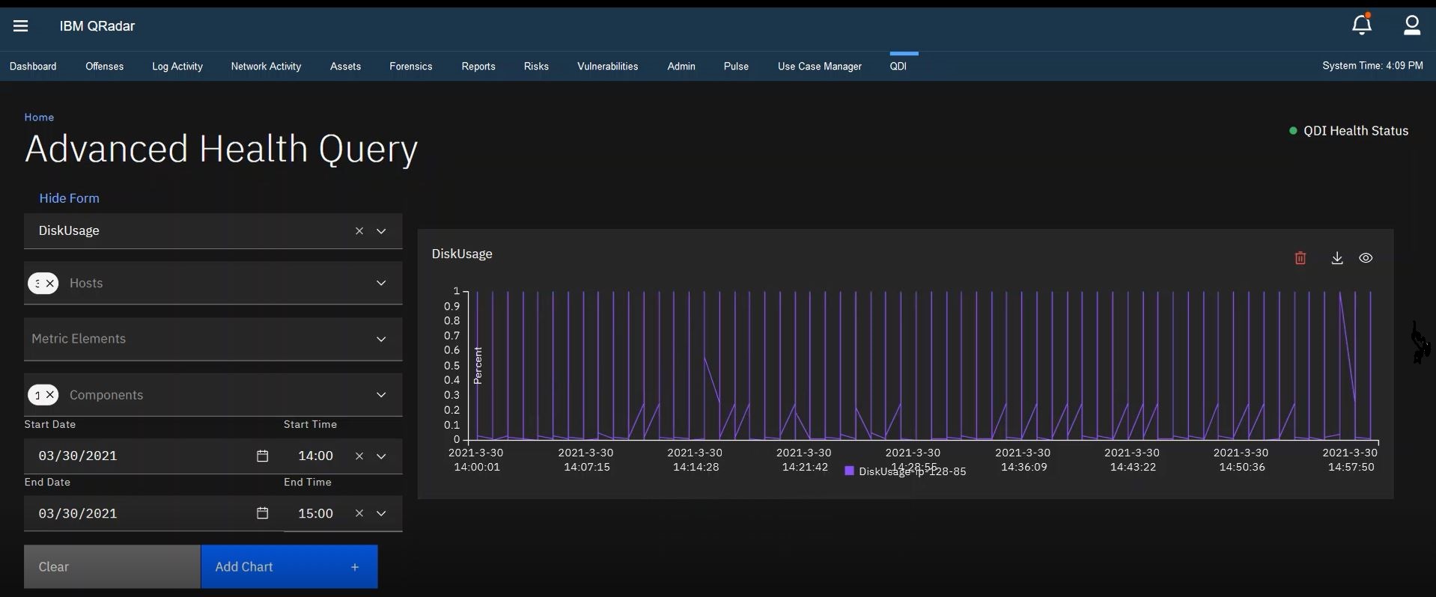
Task: Clear the DiskUsage metric selection
Action: (360, 231)
